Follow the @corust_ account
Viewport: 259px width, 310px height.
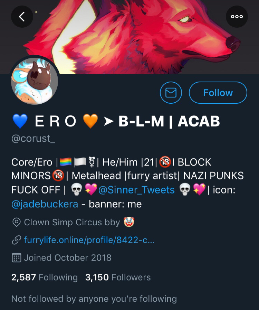[x=218, y=93]
